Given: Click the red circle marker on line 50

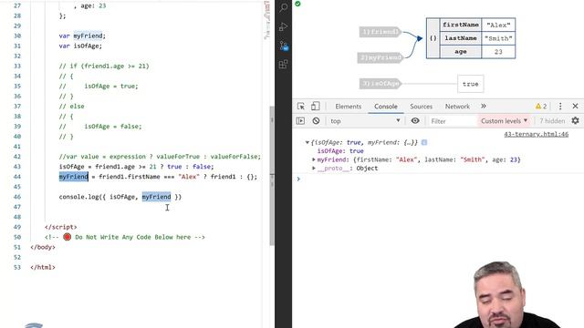Looking at the screenshot, I should pos(67,237).
